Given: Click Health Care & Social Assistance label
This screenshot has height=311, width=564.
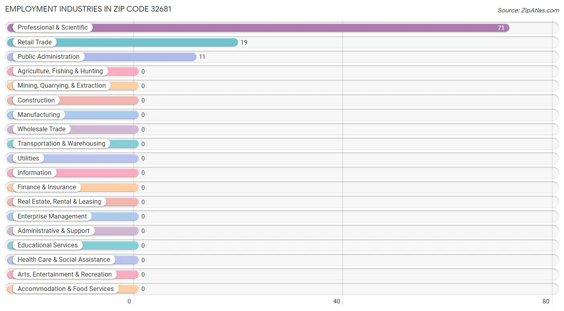Looking at the screenshot, I should tap(64, 260).
